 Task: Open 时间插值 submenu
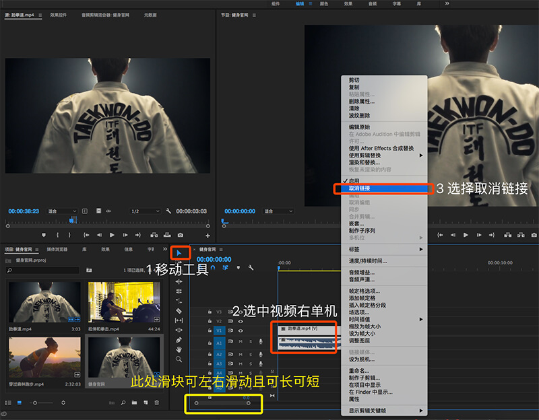(x=384, y=320)
